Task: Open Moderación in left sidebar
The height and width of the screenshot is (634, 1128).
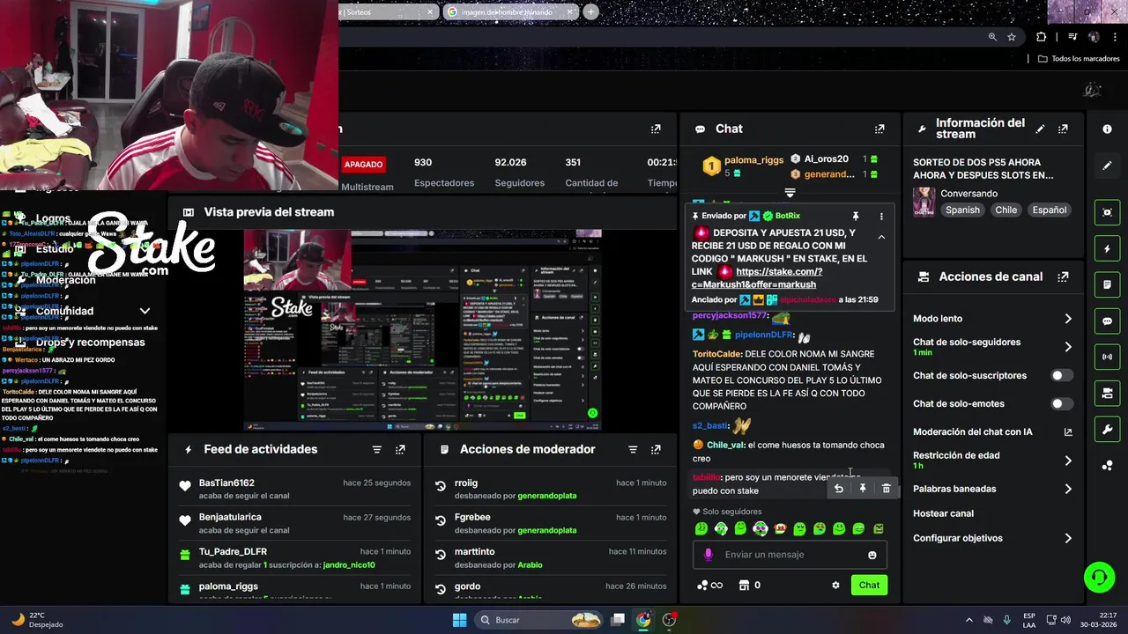Action: point(66,280)
